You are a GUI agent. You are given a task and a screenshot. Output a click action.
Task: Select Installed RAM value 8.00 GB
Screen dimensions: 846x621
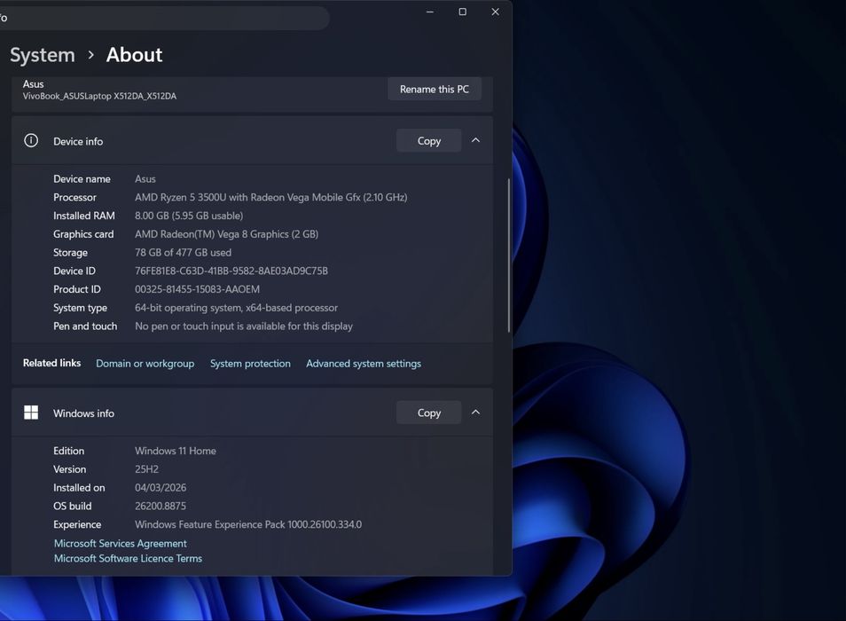point(189,216)
